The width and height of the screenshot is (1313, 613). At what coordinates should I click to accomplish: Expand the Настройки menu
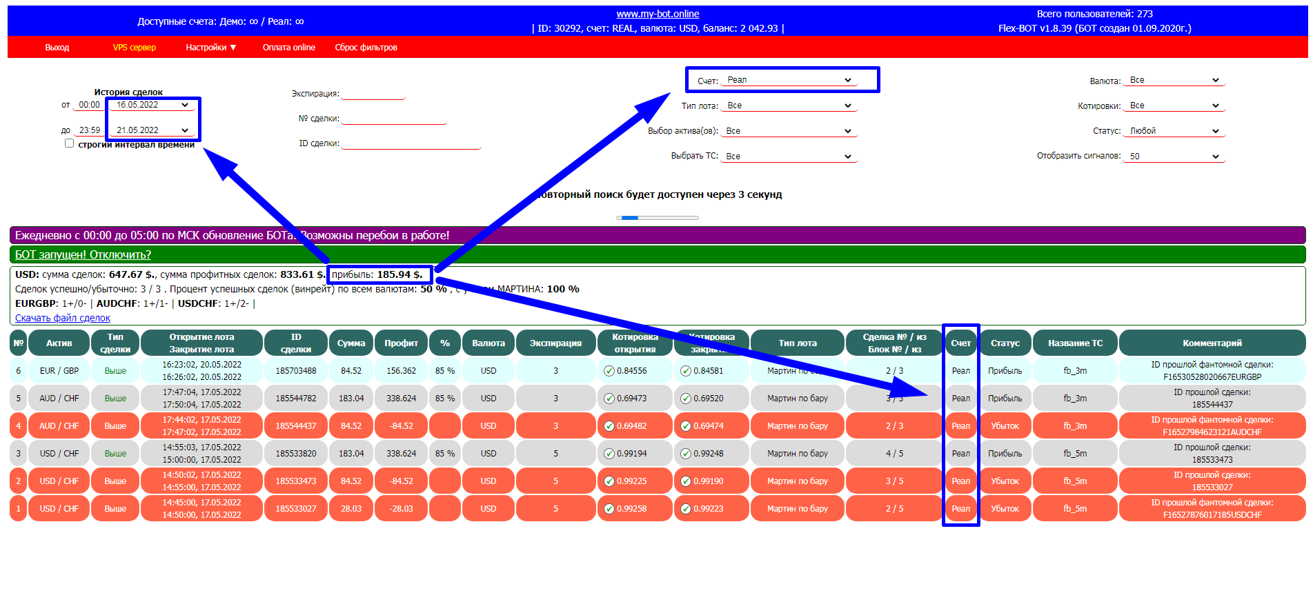pyautogui.click(x=211, y=48)
